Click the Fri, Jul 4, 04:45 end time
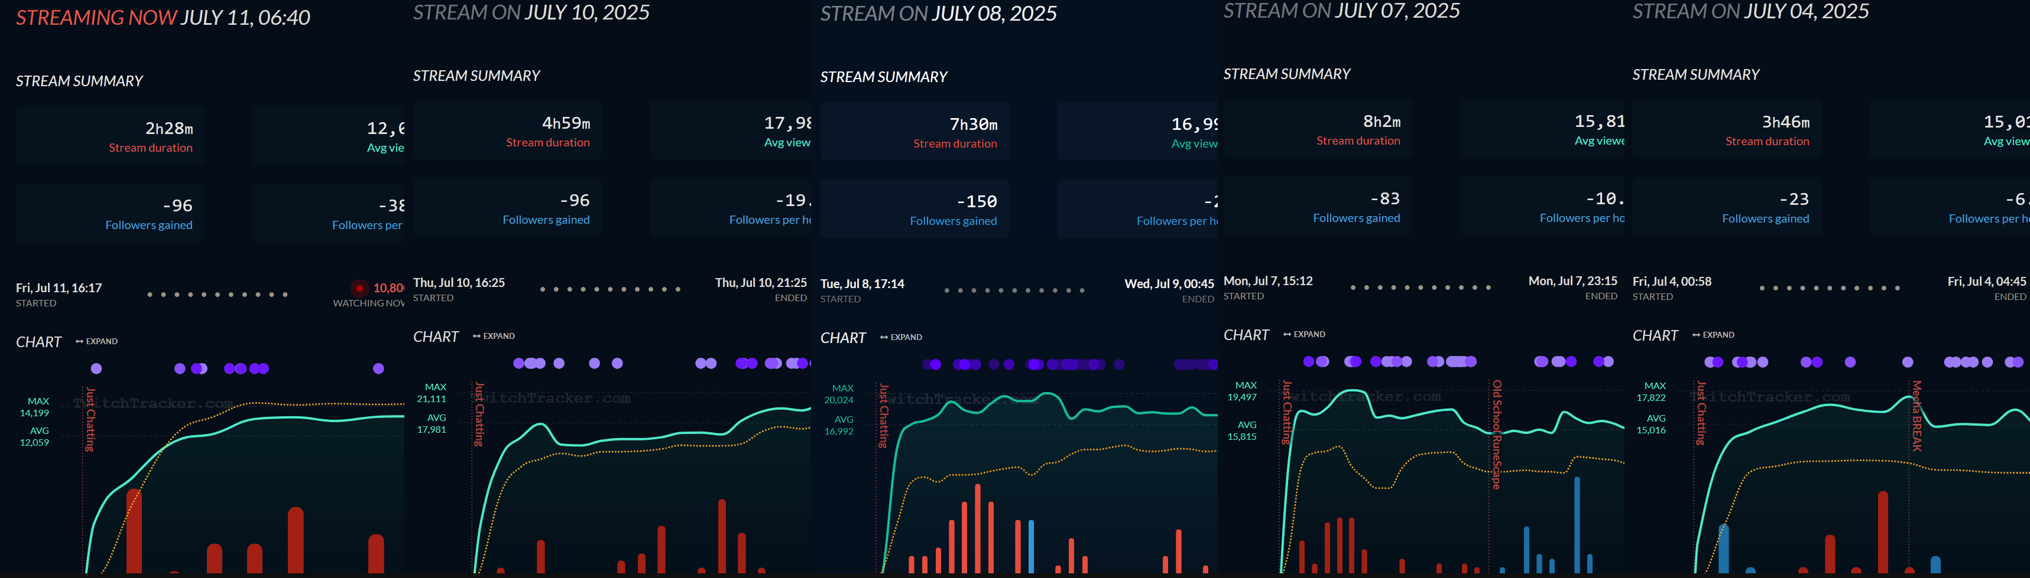 (1987, 282)
